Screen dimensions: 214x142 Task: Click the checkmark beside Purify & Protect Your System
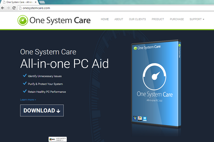coord(24,83)
